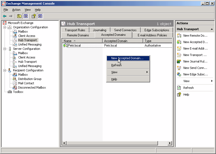The height and width of the screenshot is (154, 216).
Task: Open the View submenu in context menu
Action: (128, 72)
